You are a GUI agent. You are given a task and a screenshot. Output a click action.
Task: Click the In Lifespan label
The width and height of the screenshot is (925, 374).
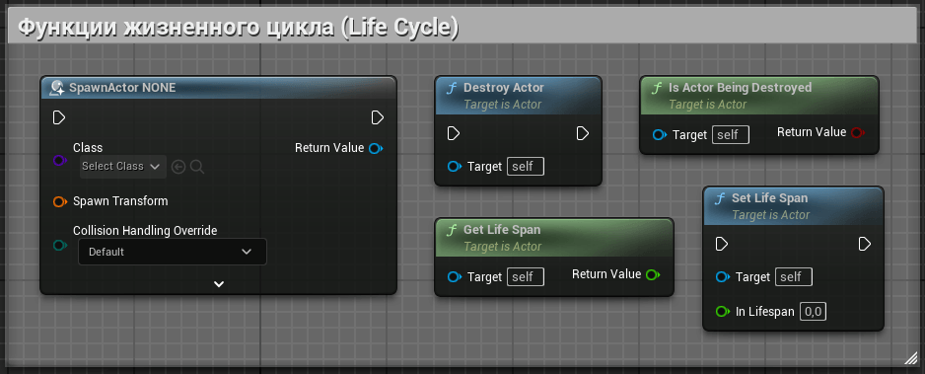click(x=765, y=312)
